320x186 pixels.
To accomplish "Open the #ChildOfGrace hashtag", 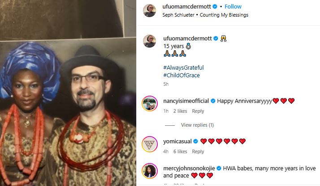I will [182, 75].
